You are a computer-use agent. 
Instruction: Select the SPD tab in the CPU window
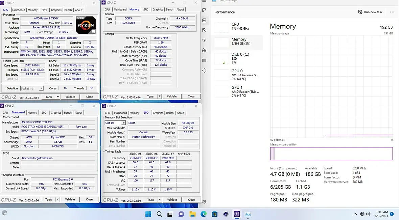44,10
